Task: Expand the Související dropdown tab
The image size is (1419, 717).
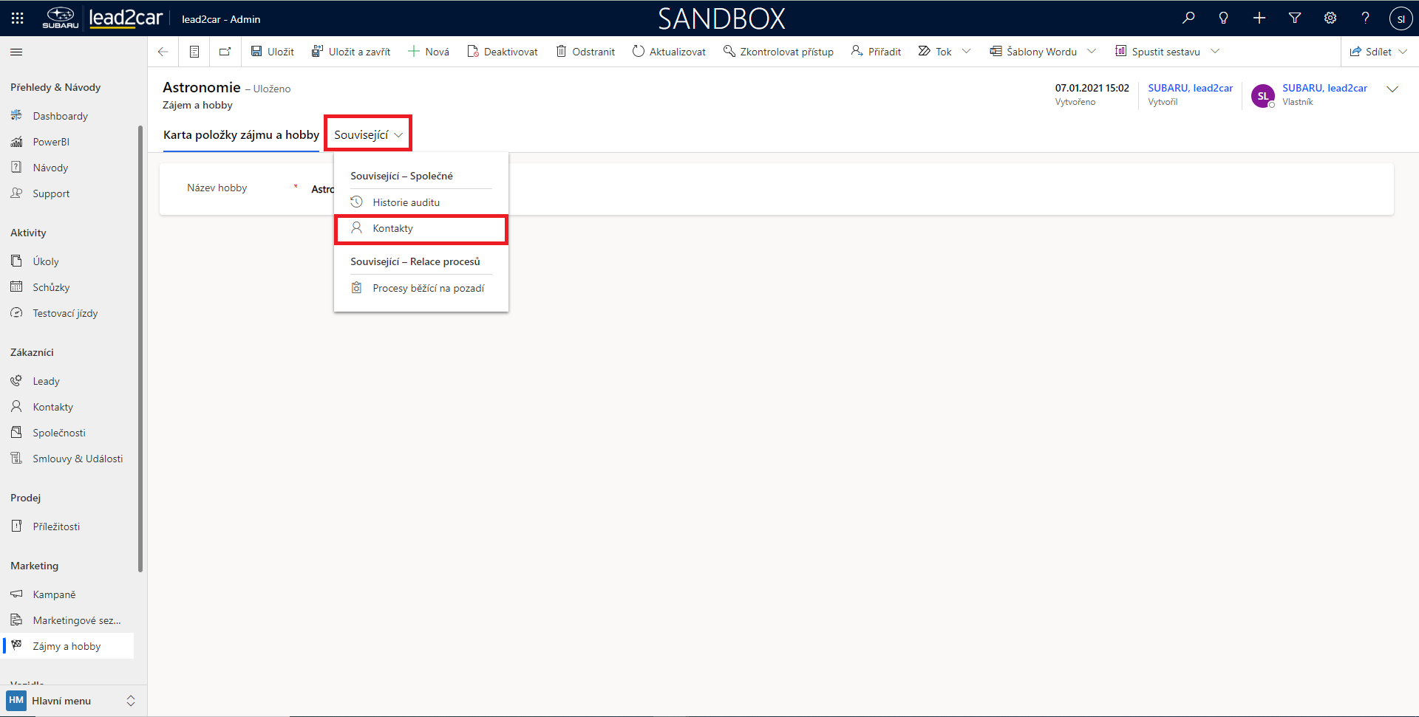Action: point(368,134)
